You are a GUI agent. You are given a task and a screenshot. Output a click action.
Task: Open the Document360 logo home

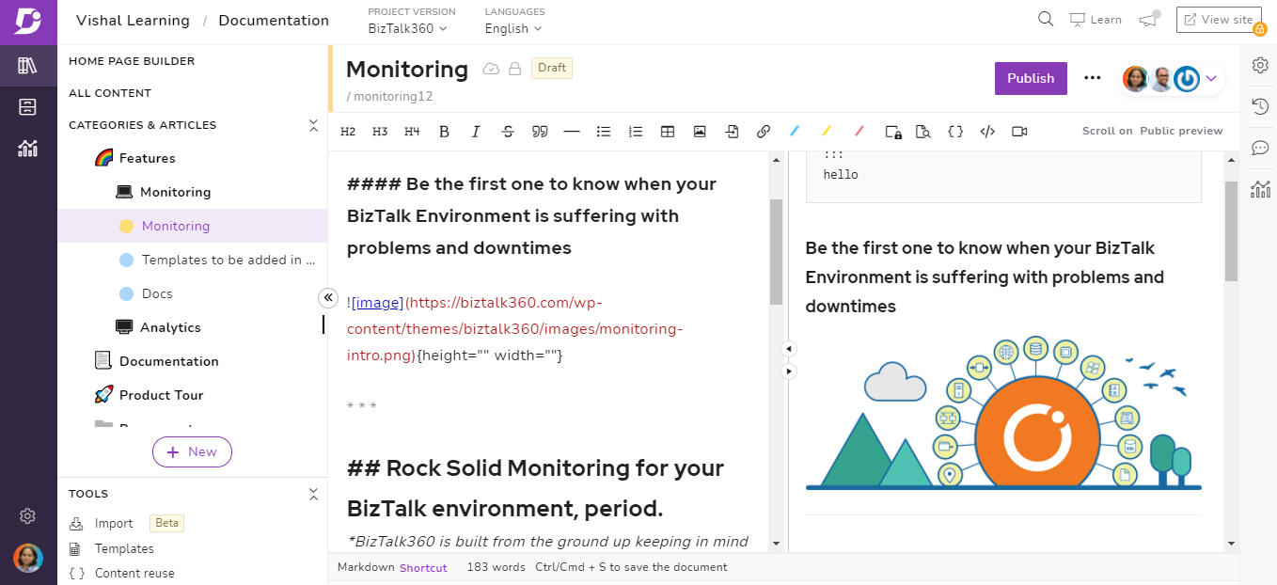(x=28, y=22)
